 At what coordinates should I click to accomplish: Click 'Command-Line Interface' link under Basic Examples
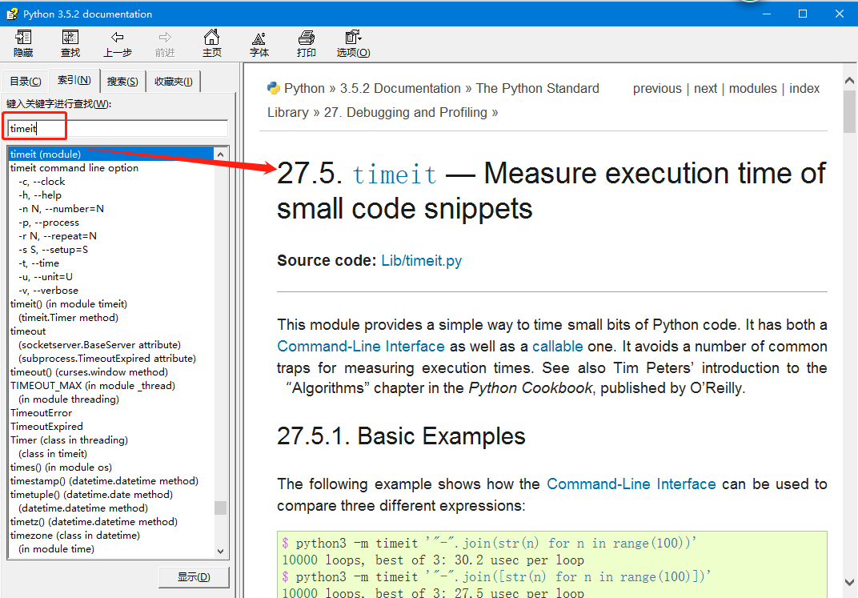(x=631, y=484)
